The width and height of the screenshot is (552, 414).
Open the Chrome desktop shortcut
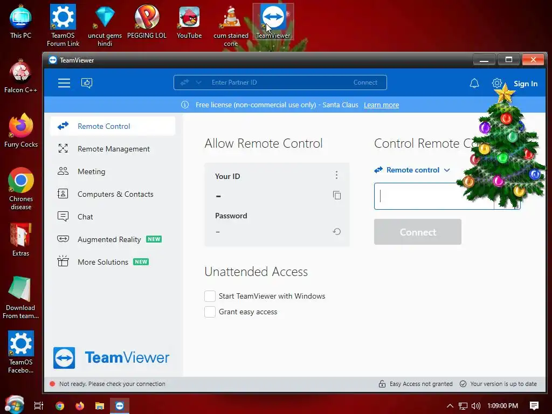point(21,189)
